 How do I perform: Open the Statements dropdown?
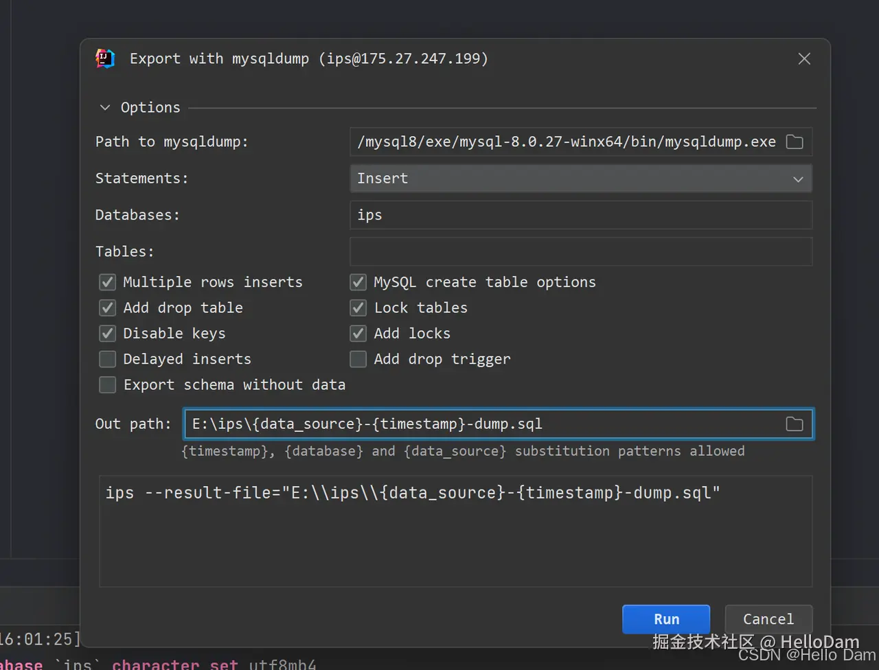[x=580, y=178]
